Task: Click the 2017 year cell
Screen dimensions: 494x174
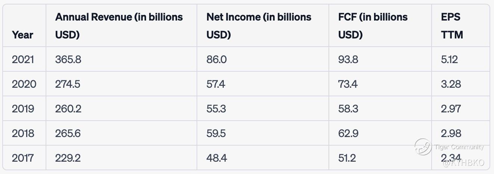Action: [23, 158]
